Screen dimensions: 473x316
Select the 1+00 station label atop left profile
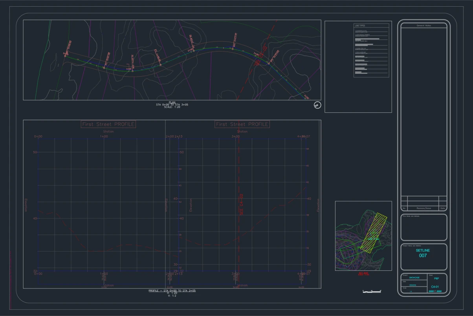104,137
